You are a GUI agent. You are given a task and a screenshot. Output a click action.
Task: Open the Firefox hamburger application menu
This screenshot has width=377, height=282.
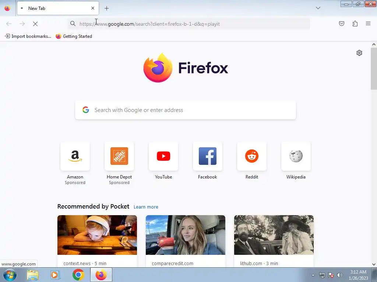point(368,23)
